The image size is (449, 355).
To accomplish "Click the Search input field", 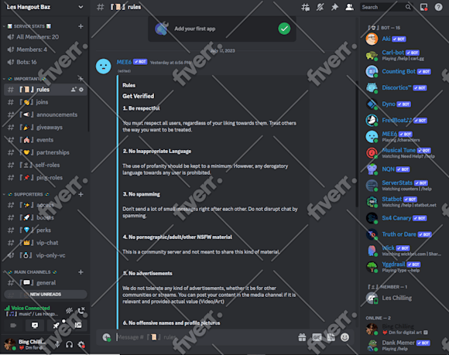I will coord(386,7).
